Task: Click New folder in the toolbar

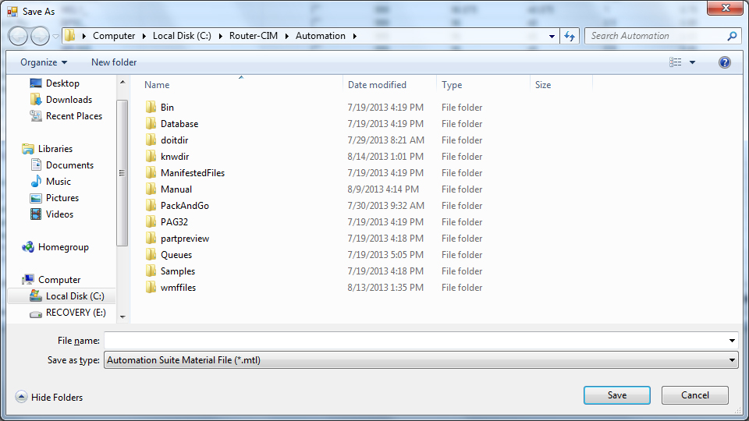Action: pyautogui.click(x=114, y=62)
